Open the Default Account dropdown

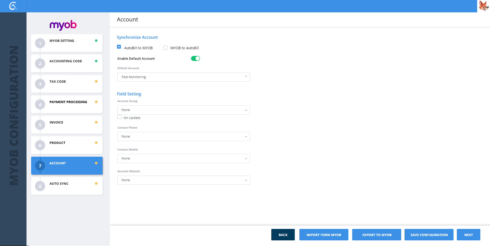point(183,77)
